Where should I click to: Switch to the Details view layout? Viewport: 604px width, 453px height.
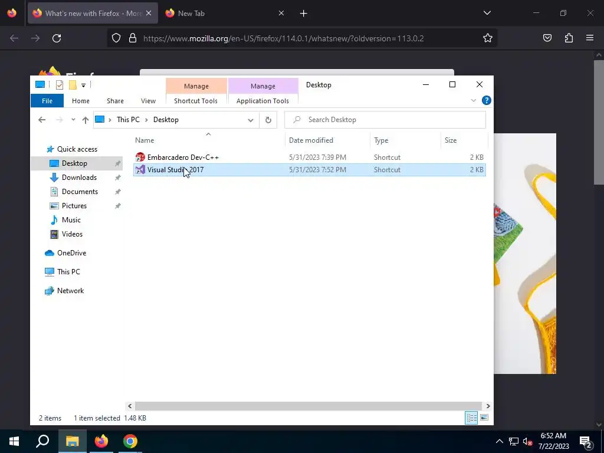[x=471, y=418]
